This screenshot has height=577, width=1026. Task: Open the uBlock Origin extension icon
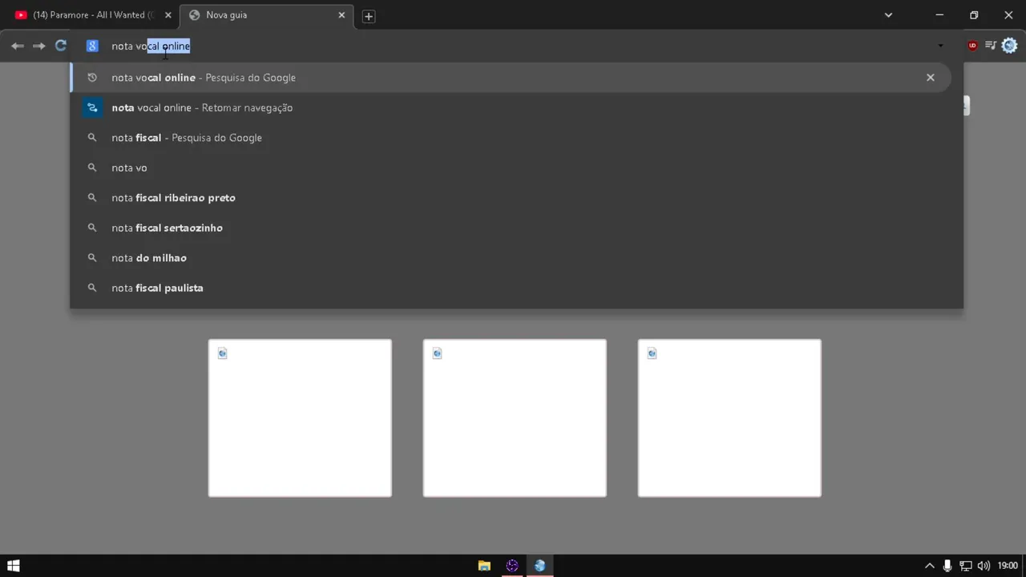click(x=972, y=46)
